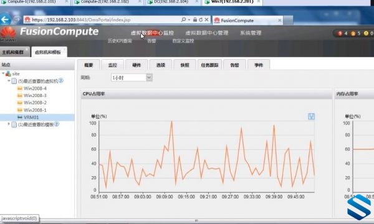Open the 系统管理 top menu

point(251,33)
